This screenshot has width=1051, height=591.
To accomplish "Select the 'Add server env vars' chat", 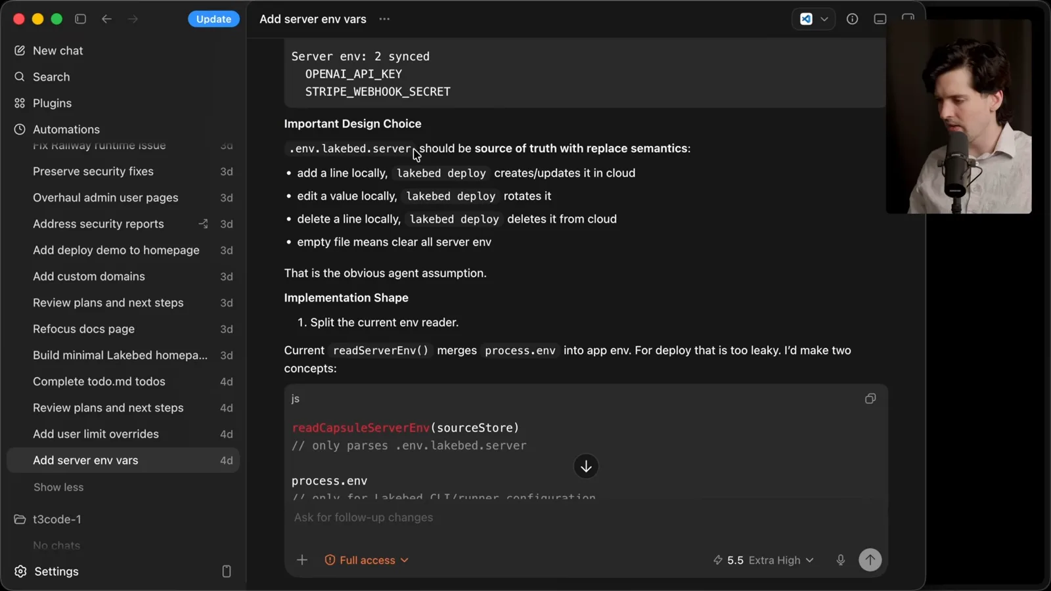I will coord(123,460).
